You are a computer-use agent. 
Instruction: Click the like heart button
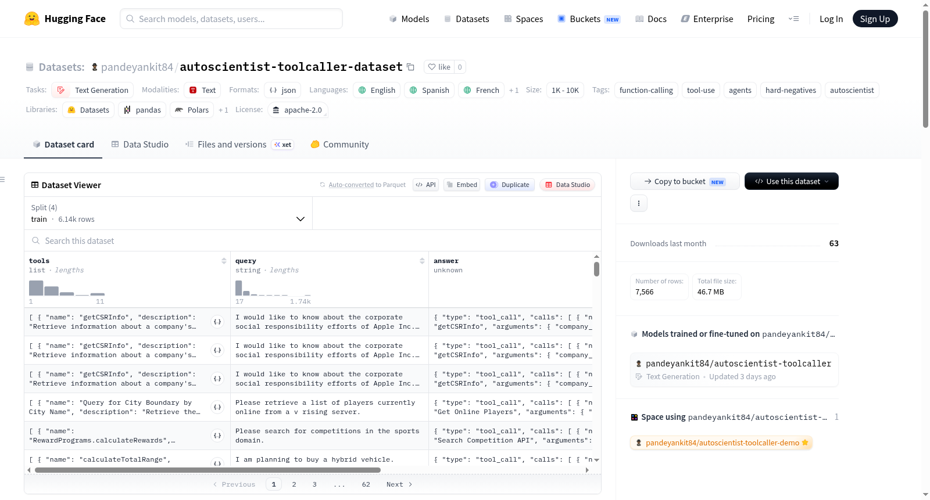tap(439, 67)
